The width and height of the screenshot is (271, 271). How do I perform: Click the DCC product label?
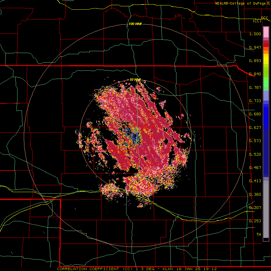point(264,18)
